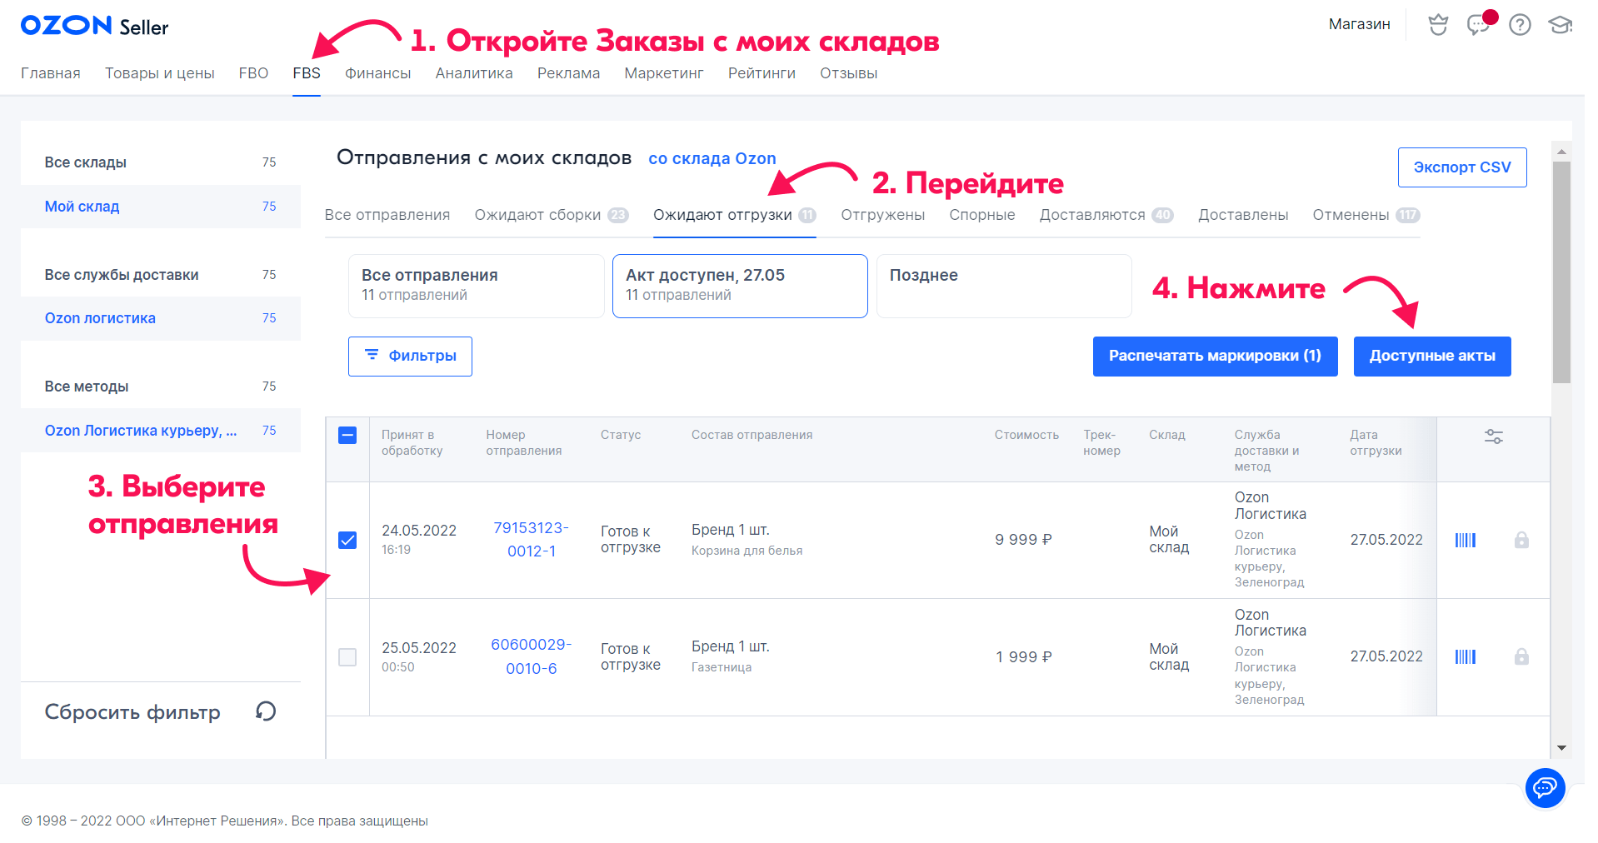Click the Корзина для белья product text
1598x843 pixels.
[747, 551]
